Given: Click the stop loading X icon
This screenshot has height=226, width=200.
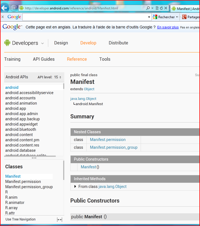Looking at the screenshot, I should (x=166, y=8).
